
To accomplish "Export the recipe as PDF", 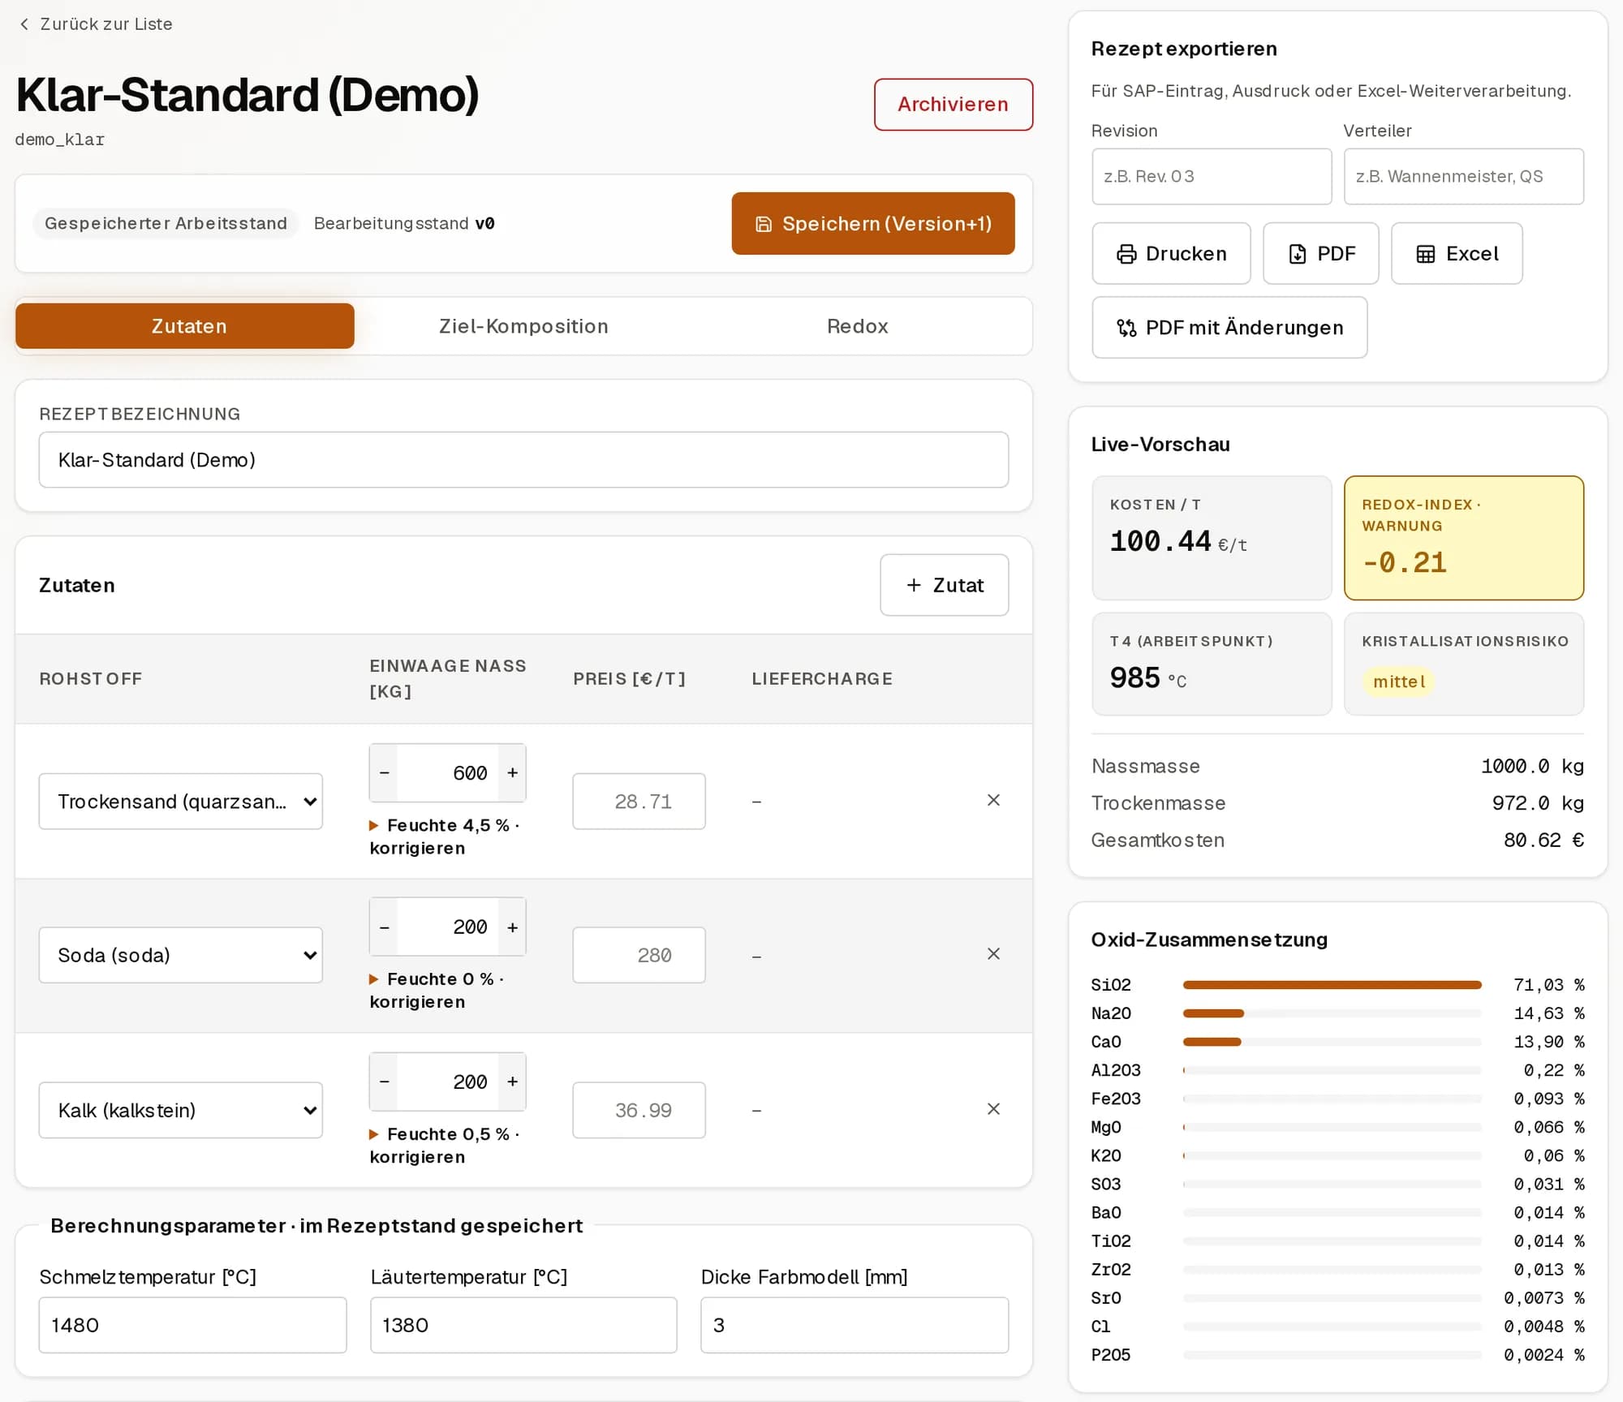I will click(x=1320, y=254).
